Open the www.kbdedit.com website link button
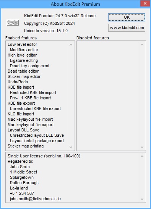The width and height of the screenshot is (151, 209). (127, 28)
